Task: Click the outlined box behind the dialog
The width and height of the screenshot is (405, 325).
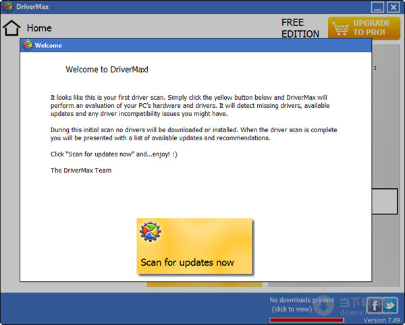Action: (x=385, y=202)
